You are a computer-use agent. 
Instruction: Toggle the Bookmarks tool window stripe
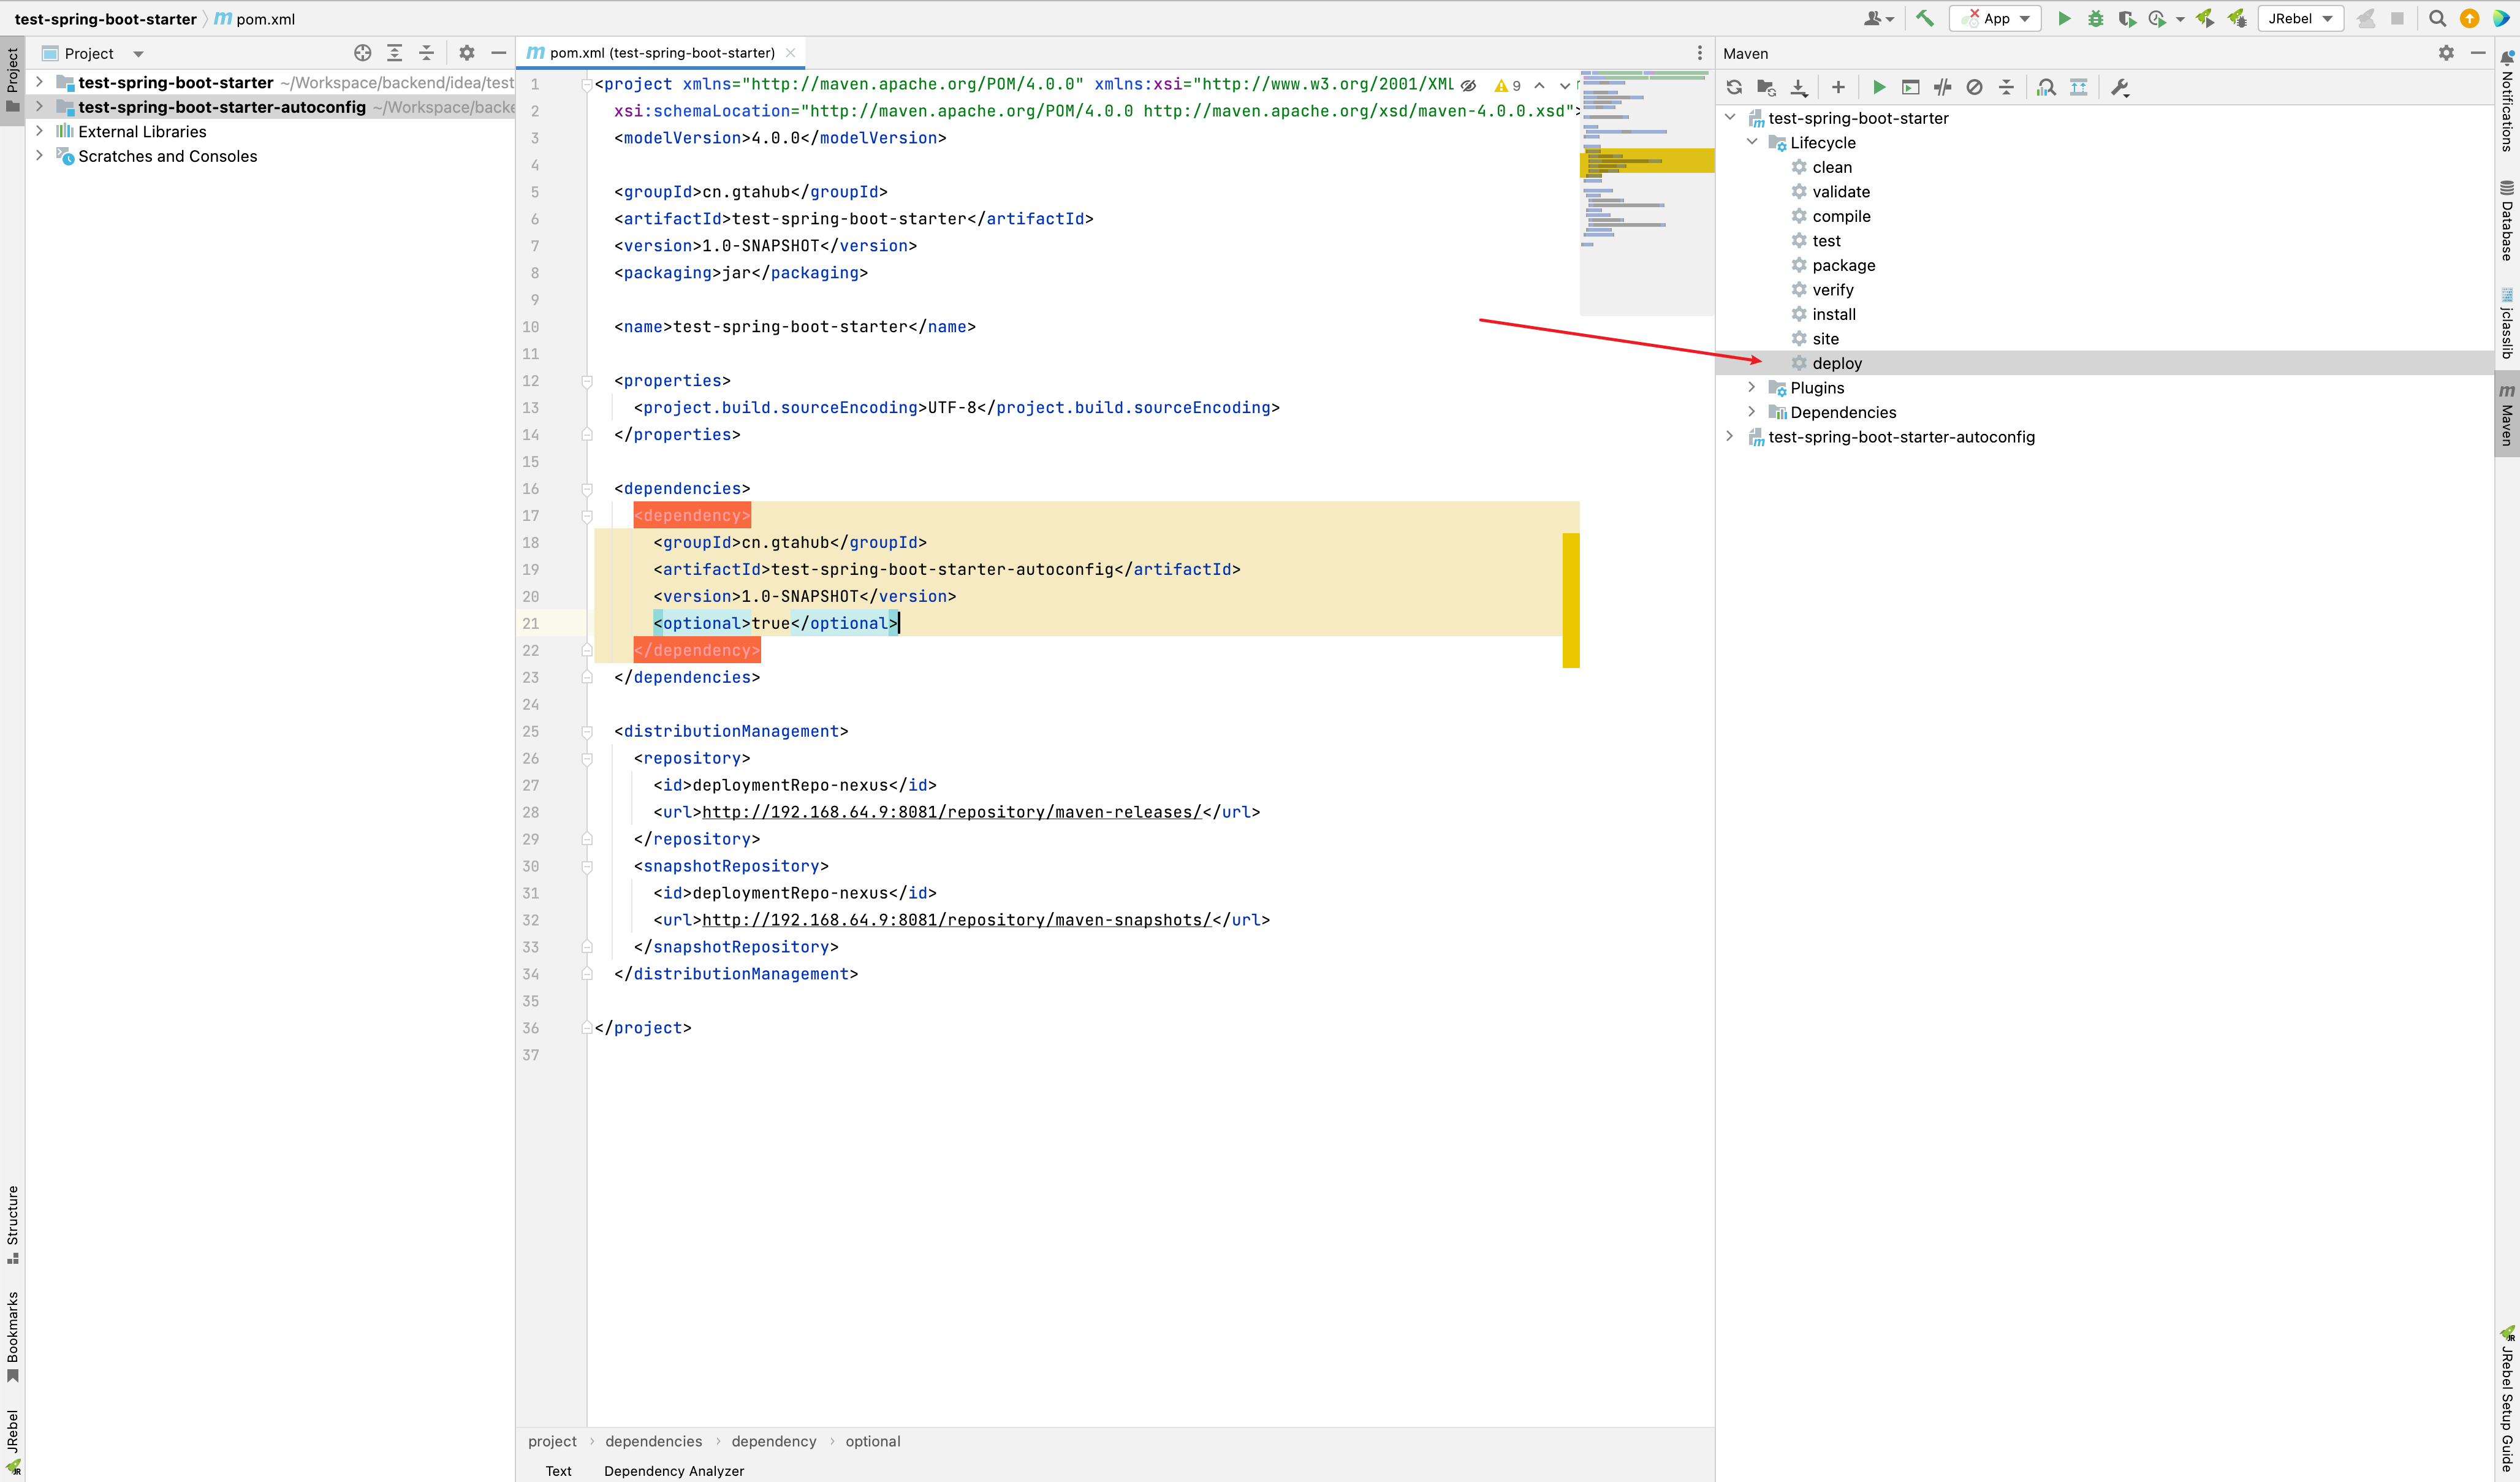coord(12,1337)
